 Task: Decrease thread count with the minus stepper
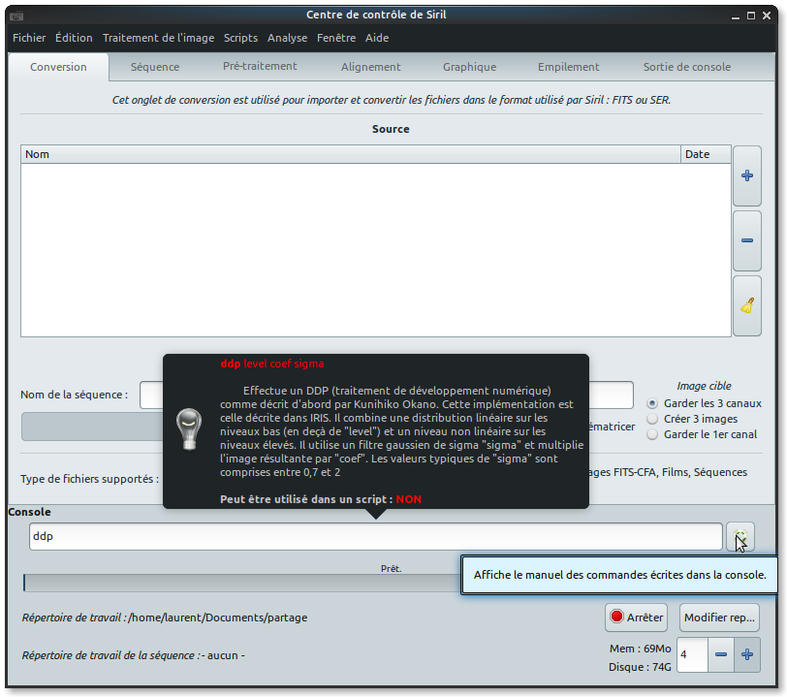721,654
